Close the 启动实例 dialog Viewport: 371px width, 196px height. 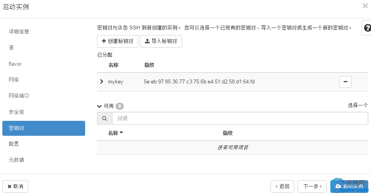pyautogui.click(x=365, y=6)
